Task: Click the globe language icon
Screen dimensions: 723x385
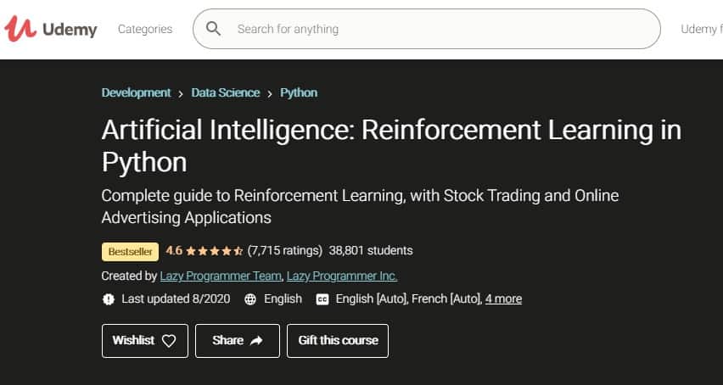Action: [250, 299]
